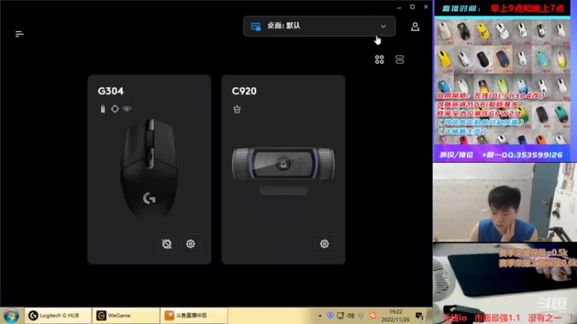Open the action center notification icon

[x=420, y=316]
